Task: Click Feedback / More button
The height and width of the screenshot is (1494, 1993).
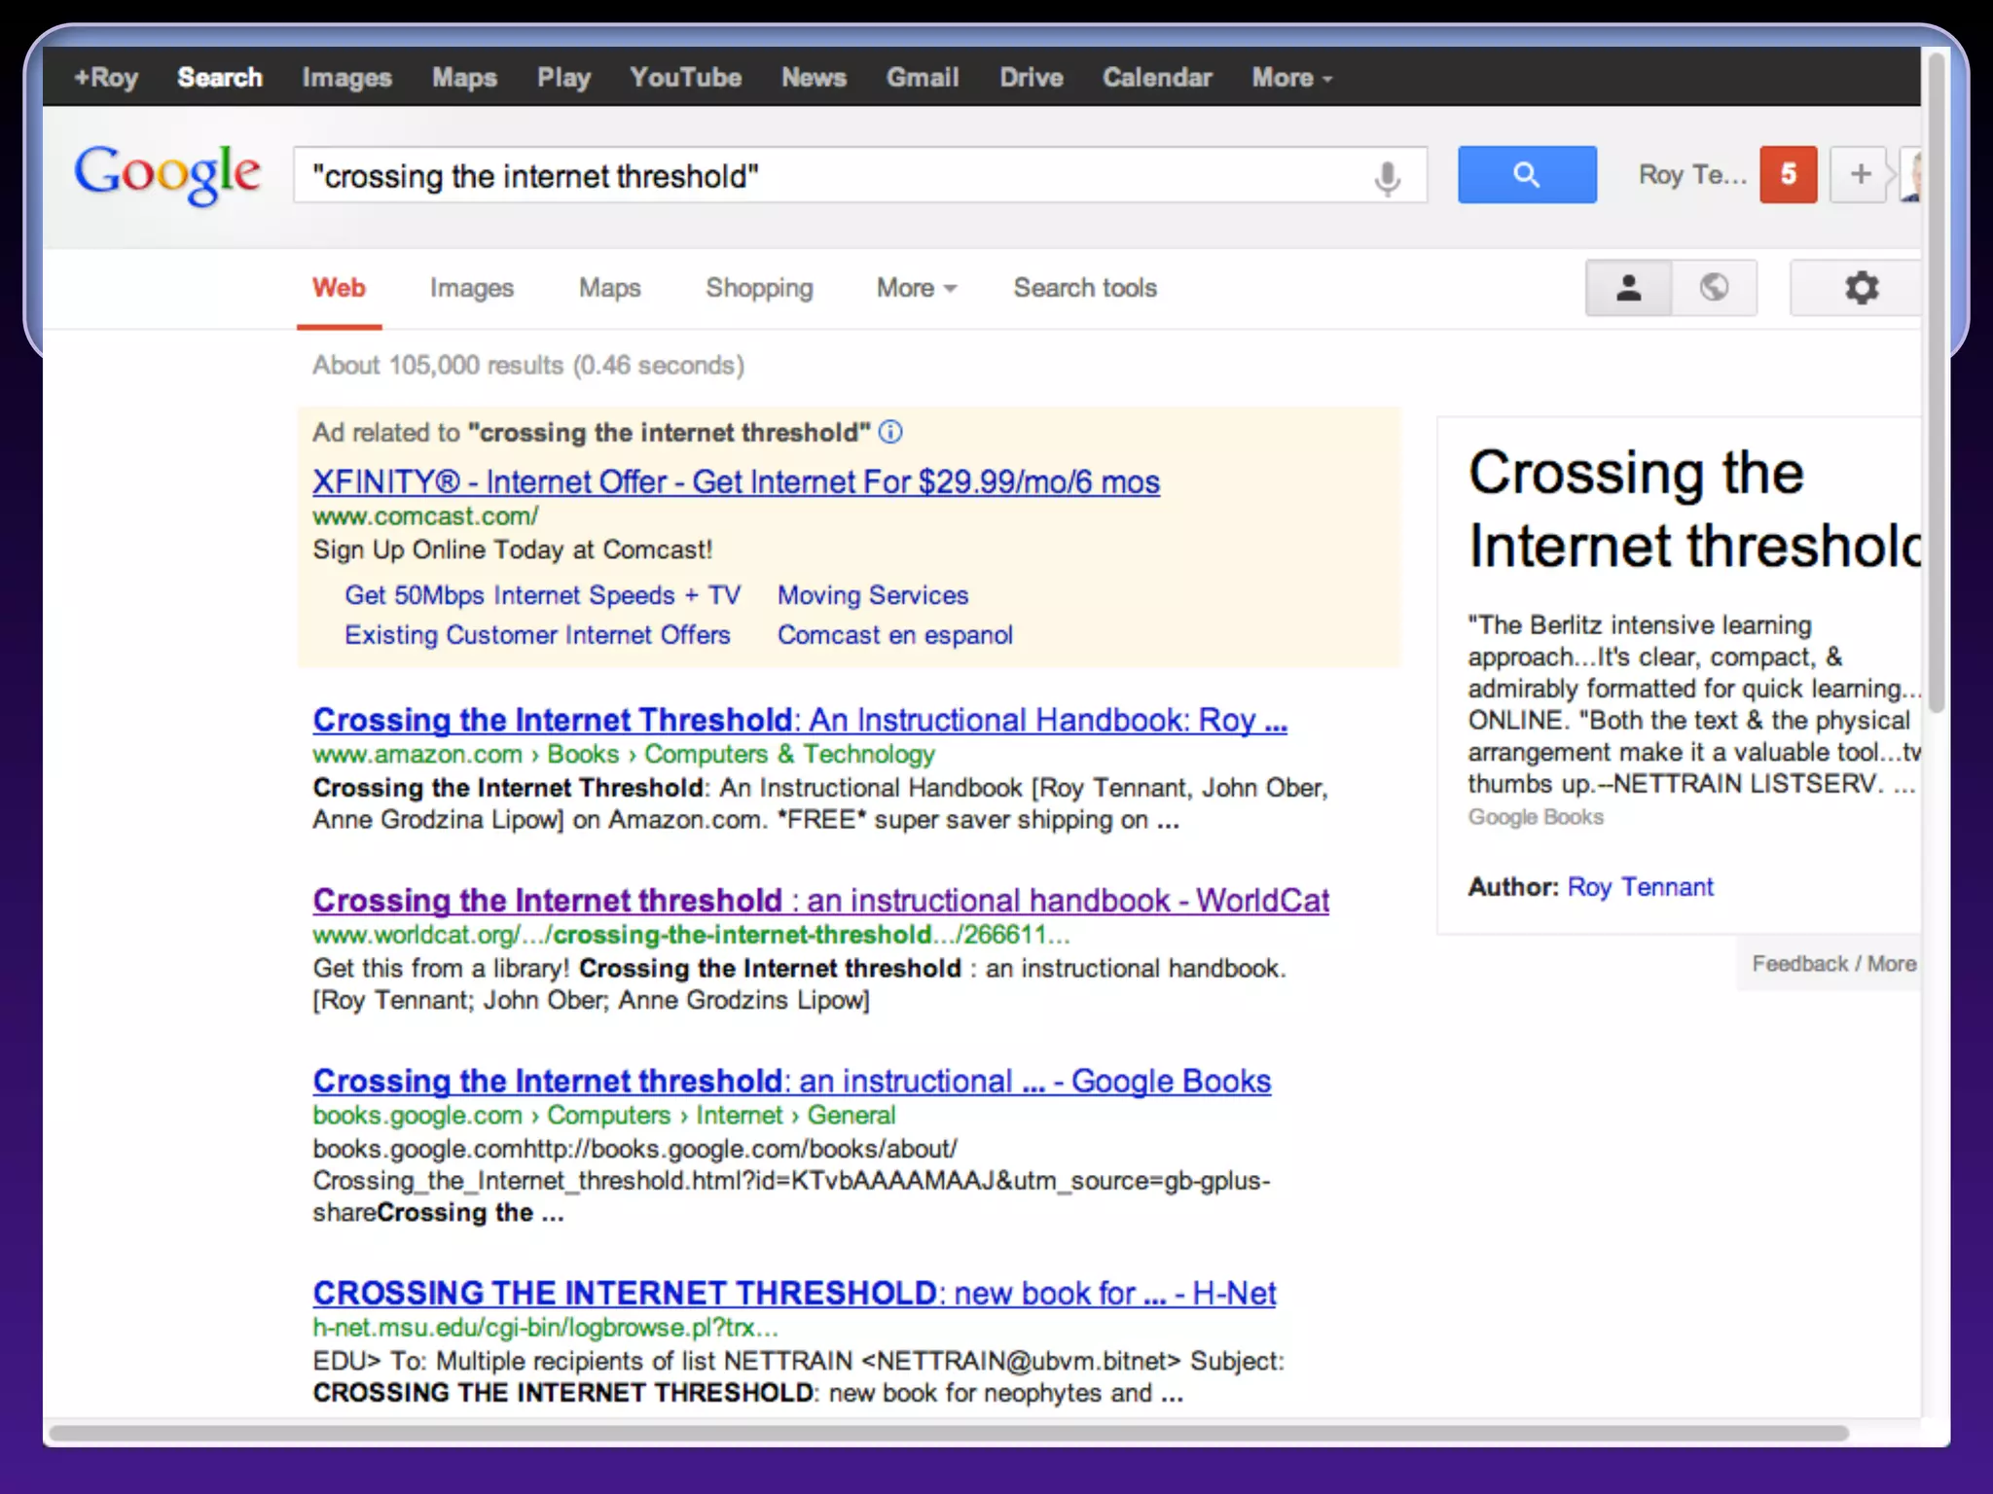Action: coord(1832,964)
